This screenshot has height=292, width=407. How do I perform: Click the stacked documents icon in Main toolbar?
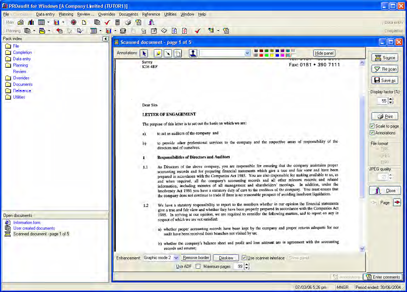[x=97, y=23]
